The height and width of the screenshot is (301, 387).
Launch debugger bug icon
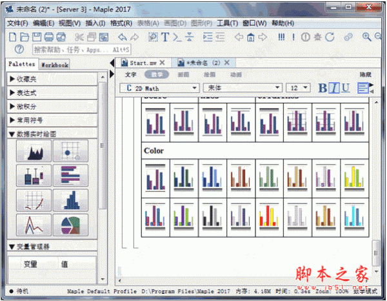click(x=317, y=37)
